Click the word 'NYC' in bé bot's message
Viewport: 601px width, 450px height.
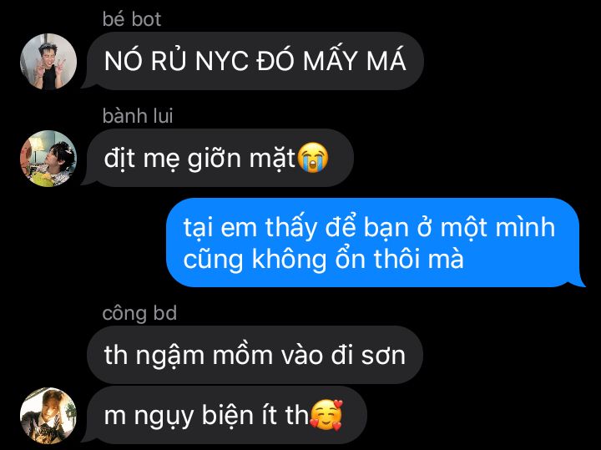221,61
